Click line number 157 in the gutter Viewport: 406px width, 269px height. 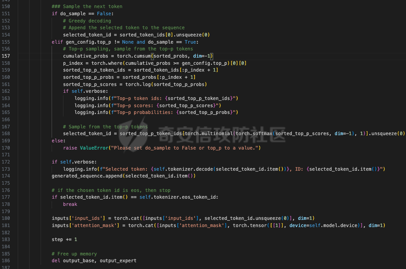point(5,56)
